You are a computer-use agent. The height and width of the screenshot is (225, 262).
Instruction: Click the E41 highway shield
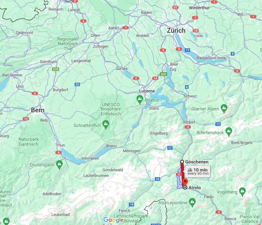point(163,74)
